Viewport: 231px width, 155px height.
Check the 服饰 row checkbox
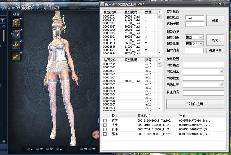105,134
